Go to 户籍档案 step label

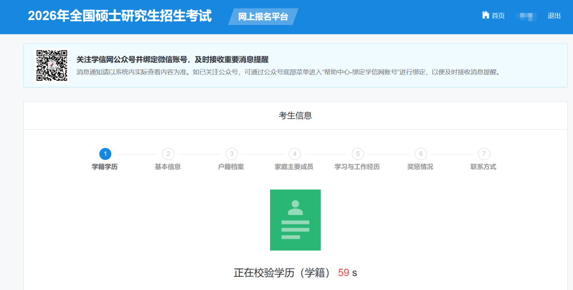tap(231, 167)
